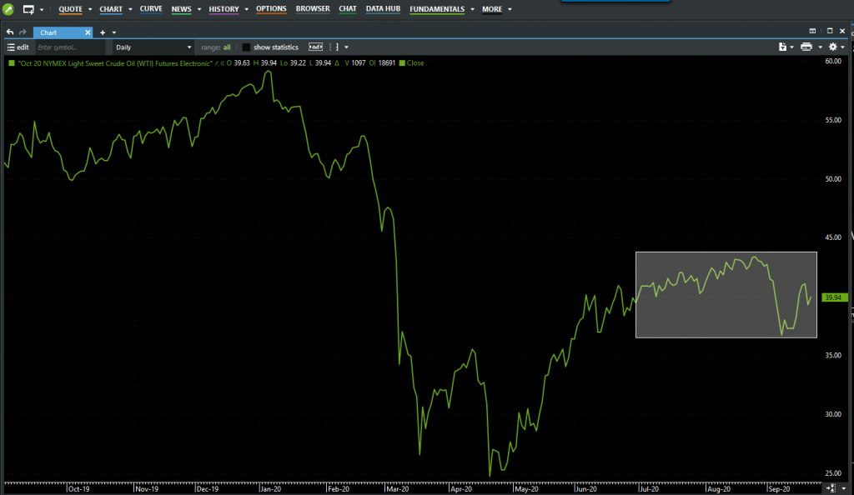Click the green series color square in legend
Viewport: 854px width, 495px height.
11,62
